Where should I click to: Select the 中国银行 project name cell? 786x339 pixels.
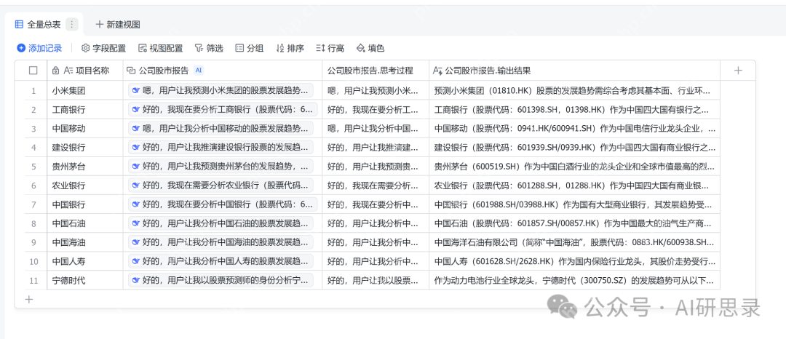[84, 205]
